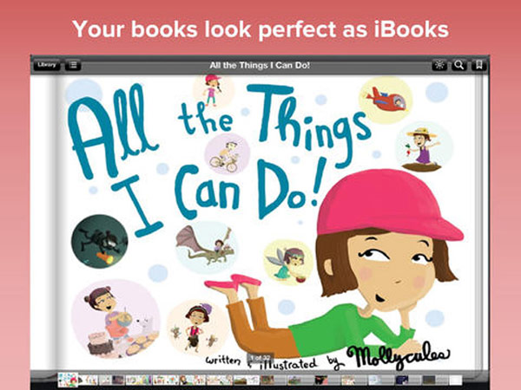Select the highlighted cover page thumbnail
Image resolution: width=521 pixels, height=390 pixels.
tap(68, 380)
